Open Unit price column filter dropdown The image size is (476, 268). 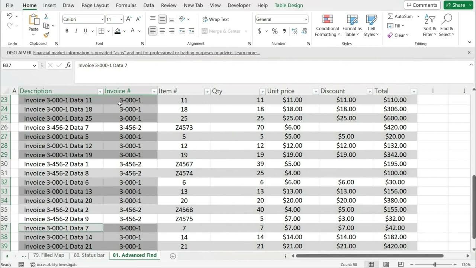(x=316, y=92)
